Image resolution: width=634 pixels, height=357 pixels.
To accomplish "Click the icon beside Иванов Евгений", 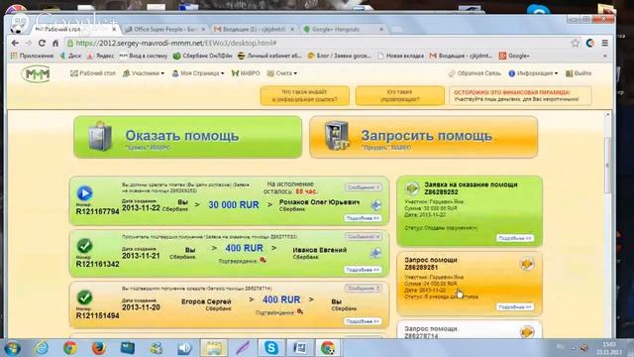I will coord(375,253).
